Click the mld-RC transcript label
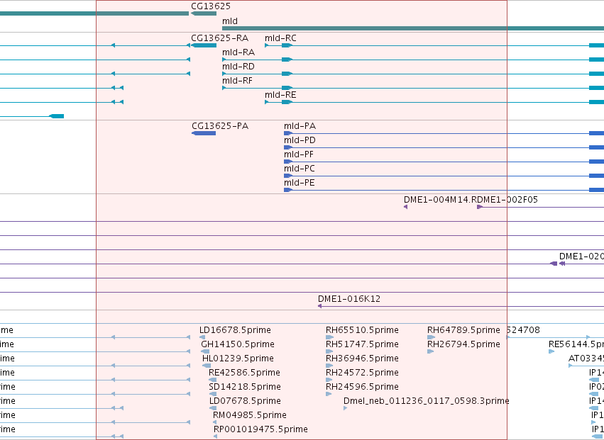The width and height of the screenshot is (604, 440). [280, 38]
